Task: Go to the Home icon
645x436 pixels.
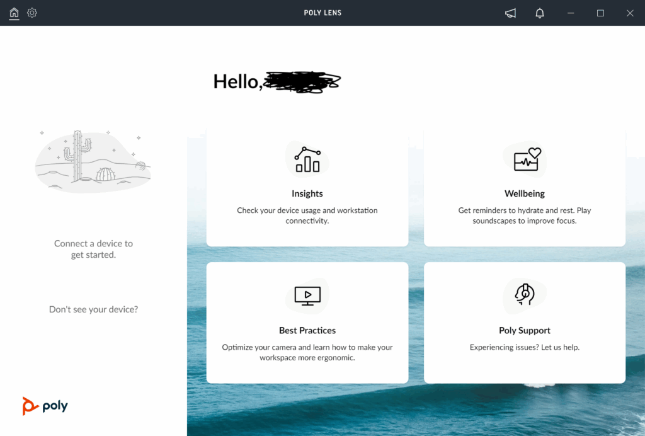Action: (14, 13)
